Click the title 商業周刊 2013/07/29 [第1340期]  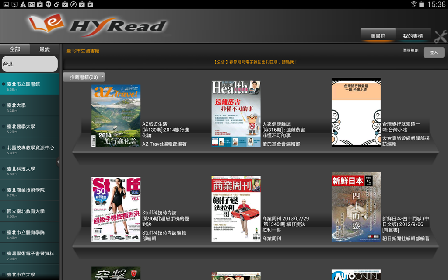(x=286, y=224)
